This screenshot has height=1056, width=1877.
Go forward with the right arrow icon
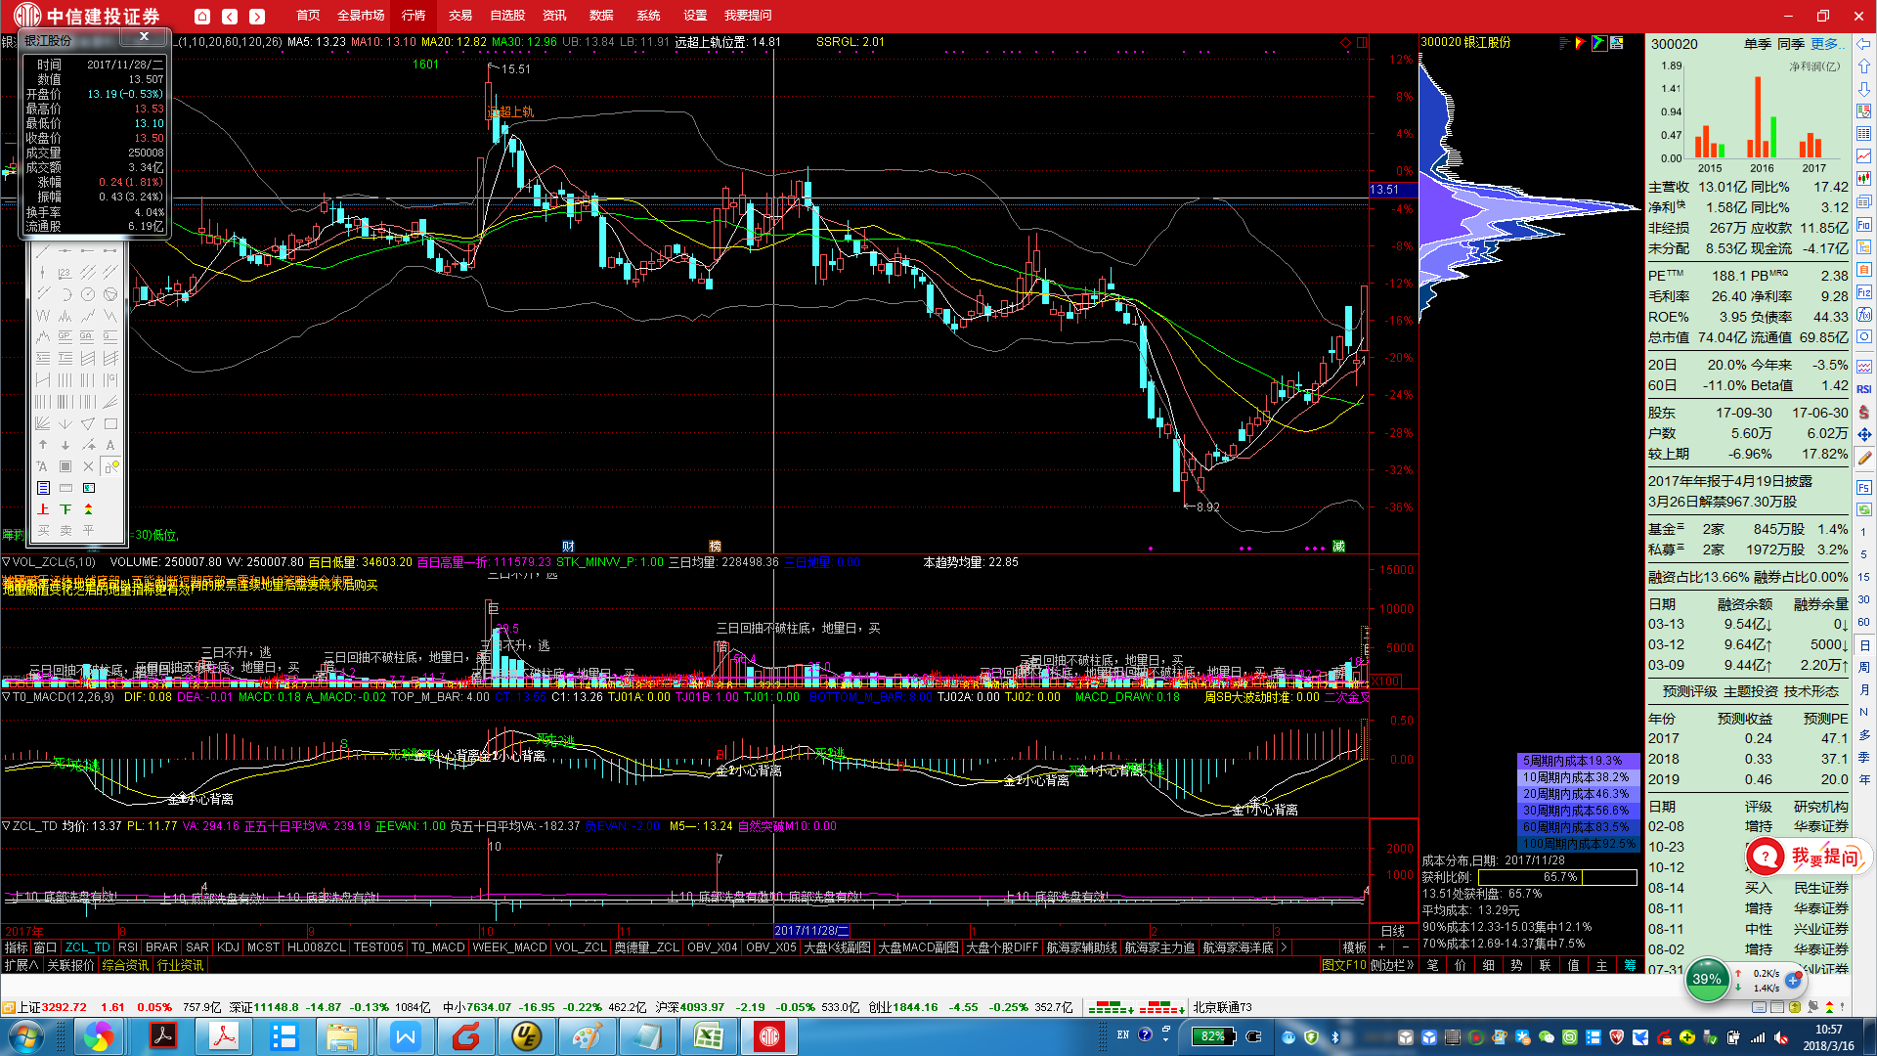(x=257, y=16)
